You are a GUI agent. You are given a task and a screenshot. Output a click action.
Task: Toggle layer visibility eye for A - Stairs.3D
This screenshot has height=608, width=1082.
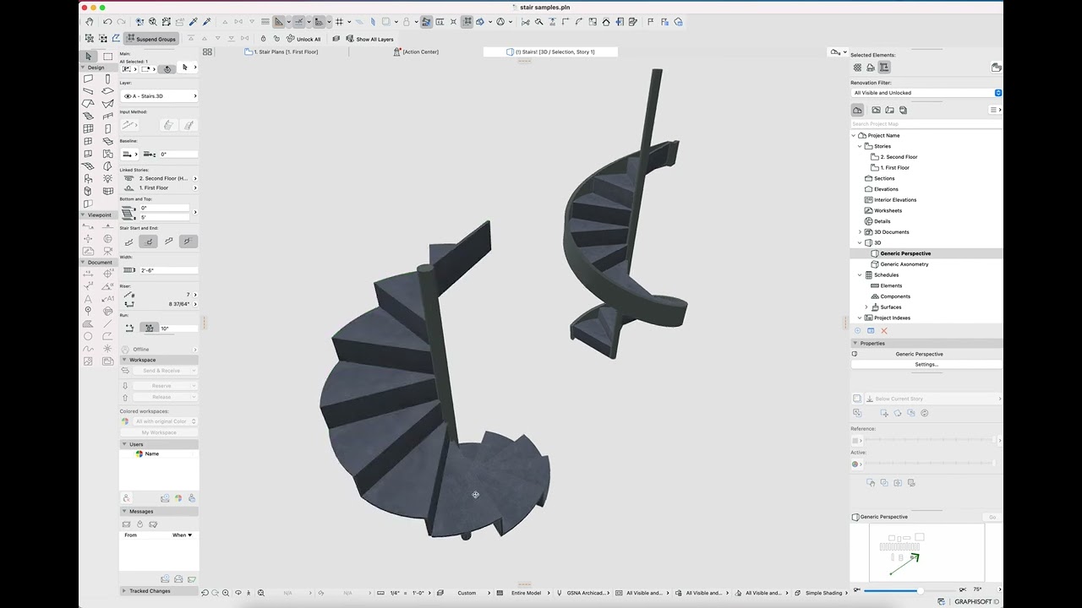point(128,96)
